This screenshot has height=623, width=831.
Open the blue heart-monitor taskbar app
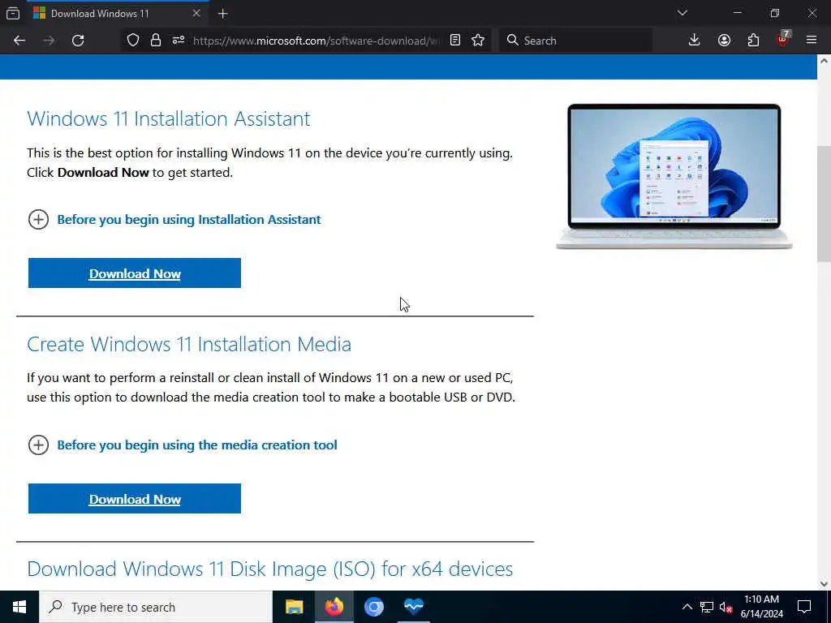[x=413, y=607]
